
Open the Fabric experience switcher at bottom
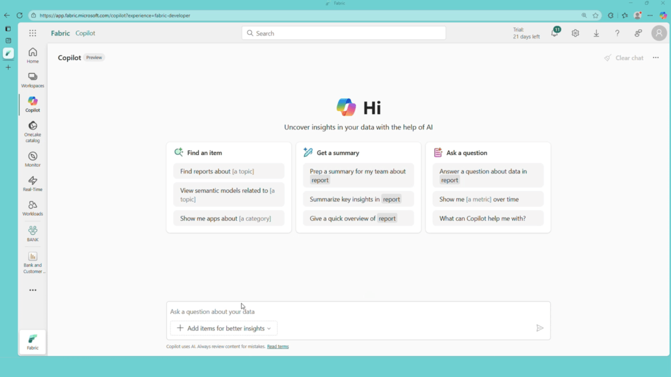point(32,342)
